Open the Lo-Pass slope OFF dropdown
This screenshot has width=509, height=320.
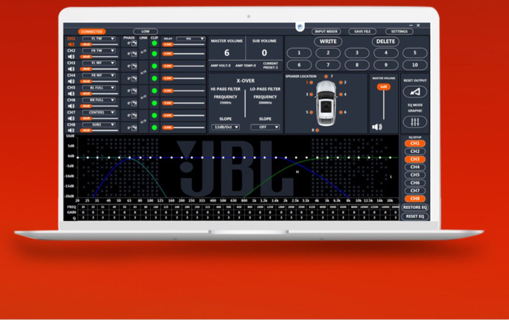[265, 127]
